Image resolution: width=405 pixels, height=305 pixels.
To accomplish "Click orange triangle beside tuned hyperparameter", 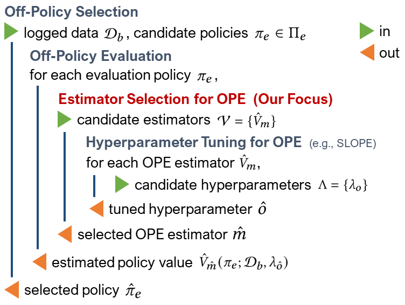I will 96,209.
